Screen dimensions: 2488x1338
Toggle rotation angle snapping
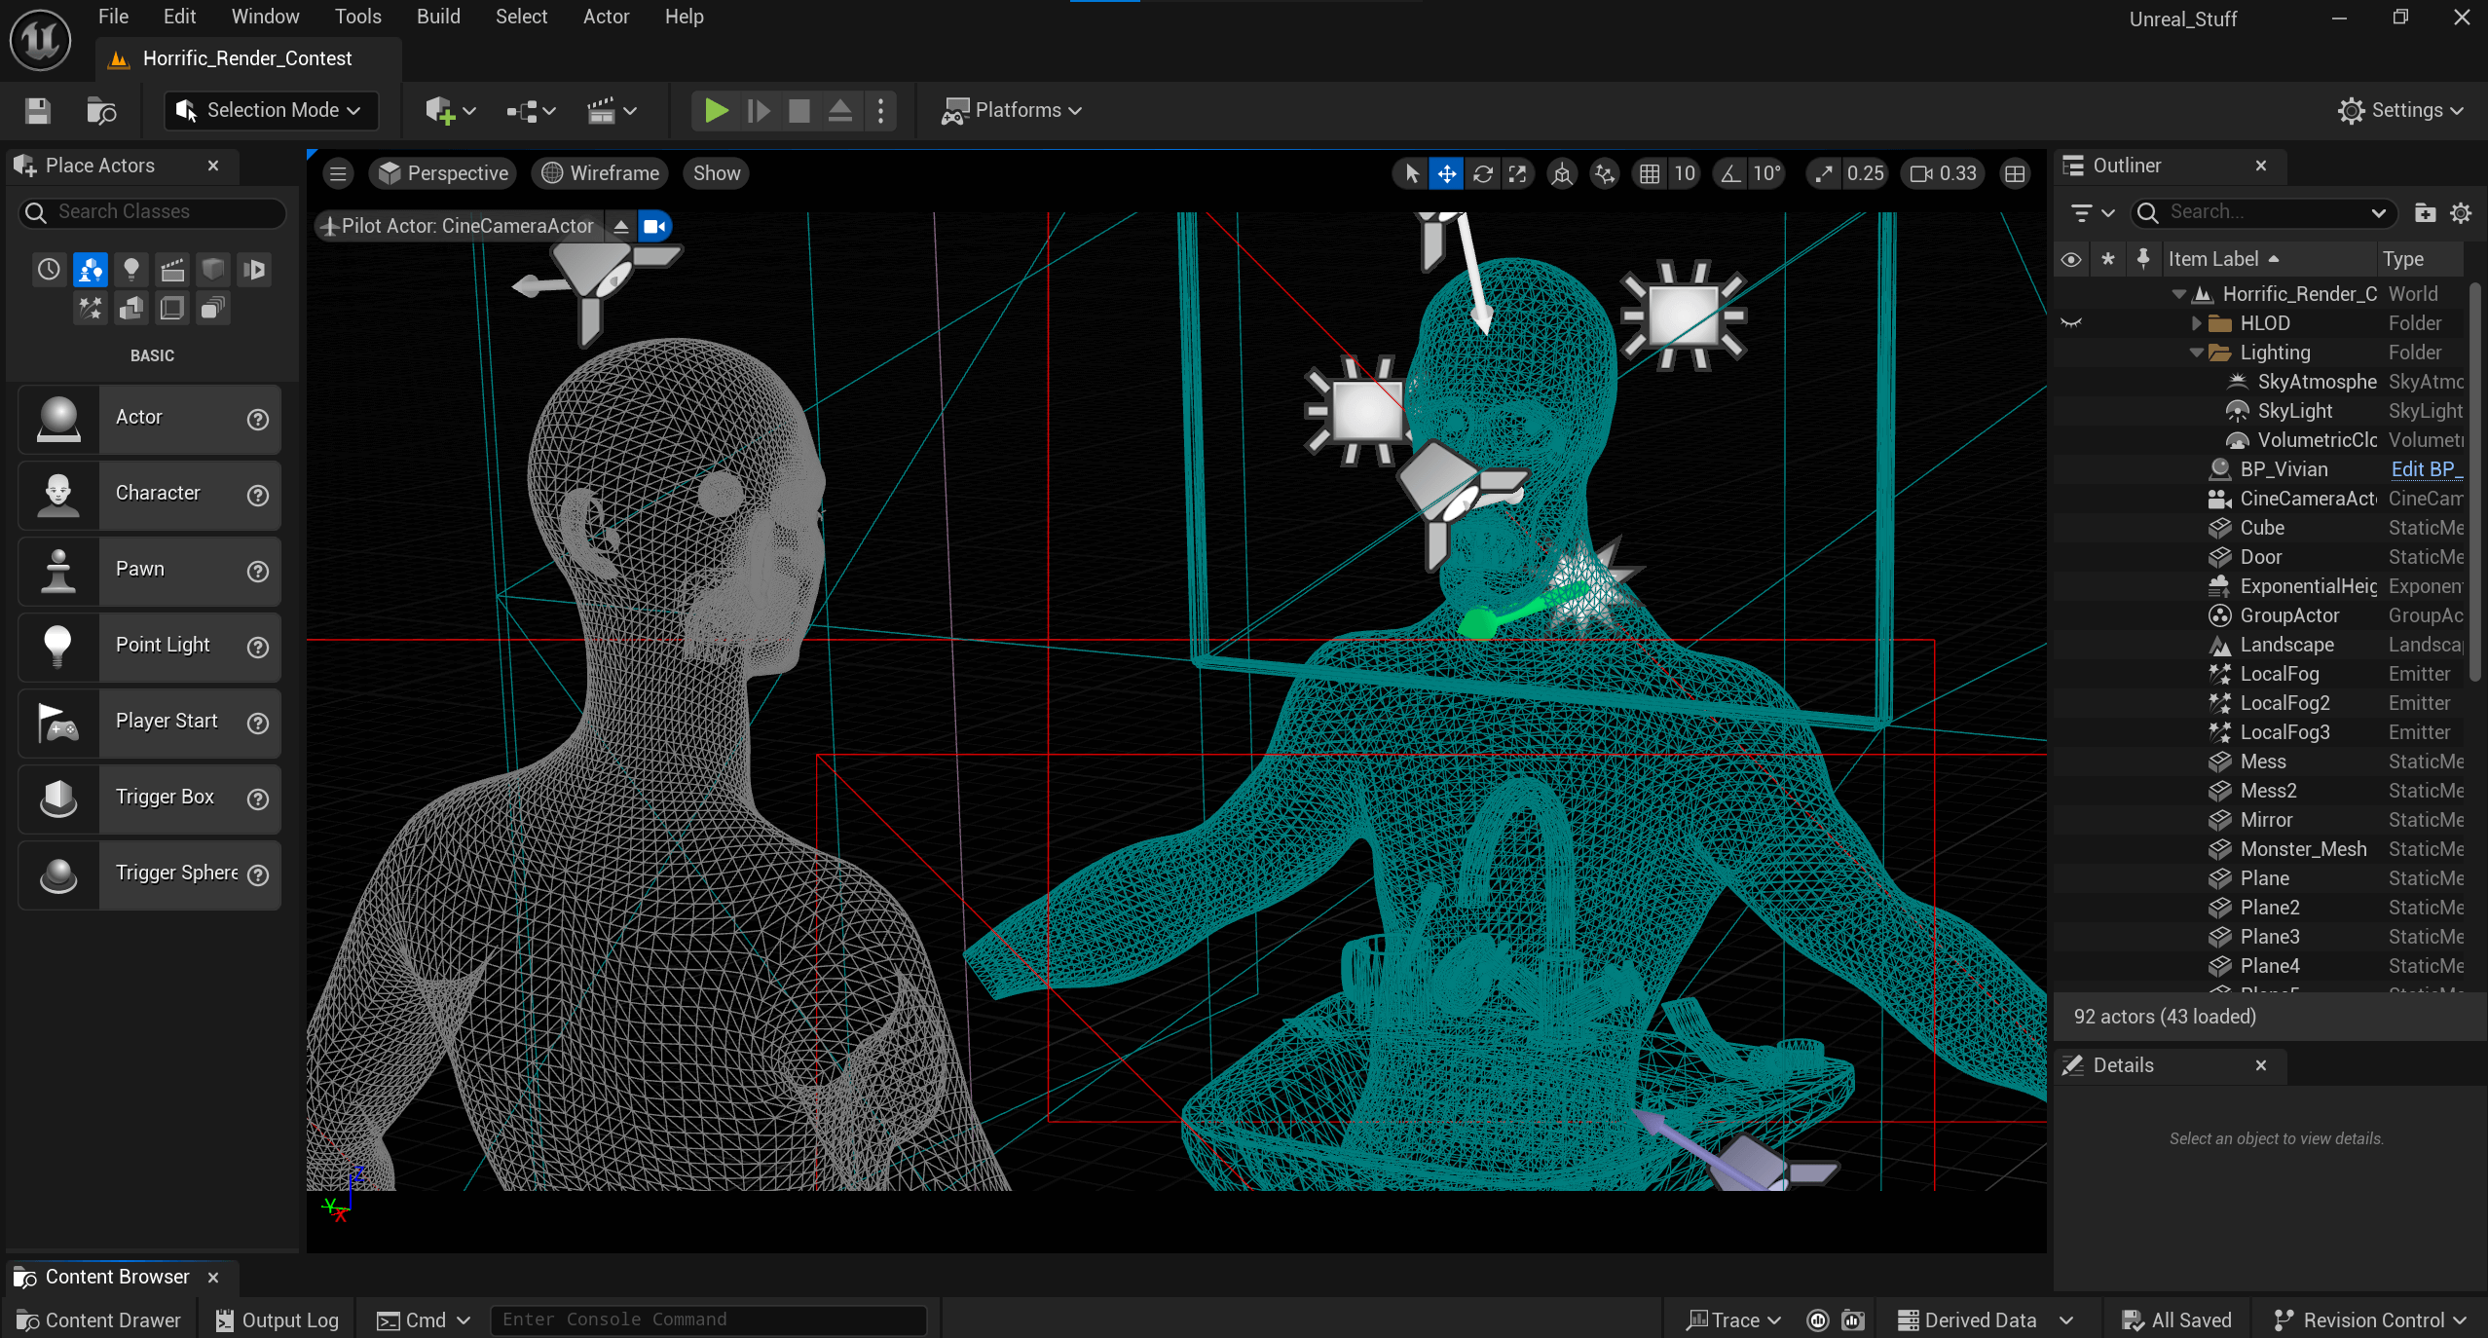(1729, 173)
